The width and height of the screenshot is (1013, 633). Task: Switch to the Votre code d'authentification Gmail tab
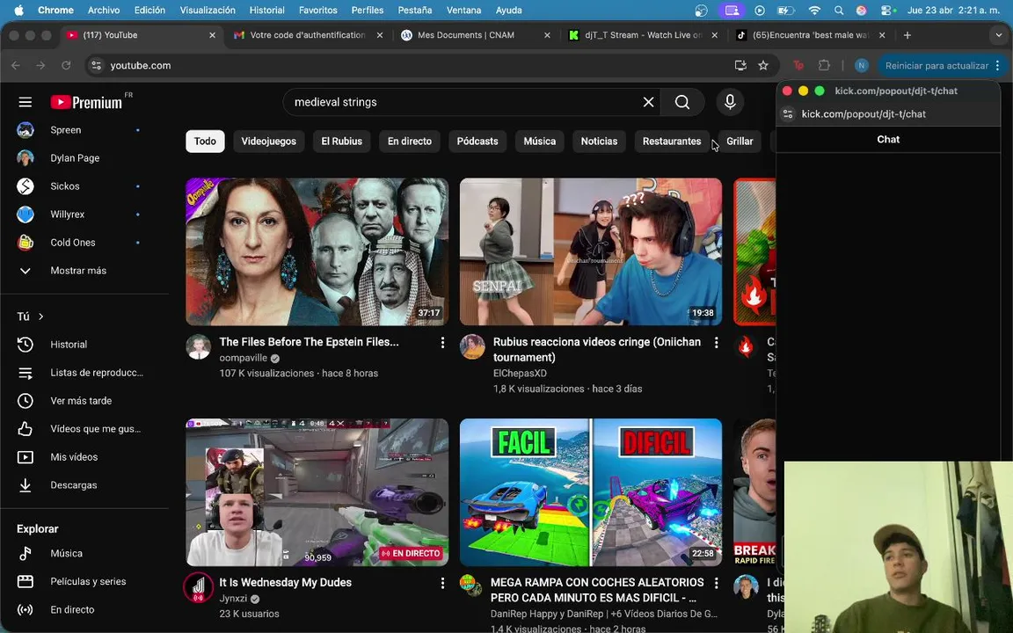coord(307,35)
